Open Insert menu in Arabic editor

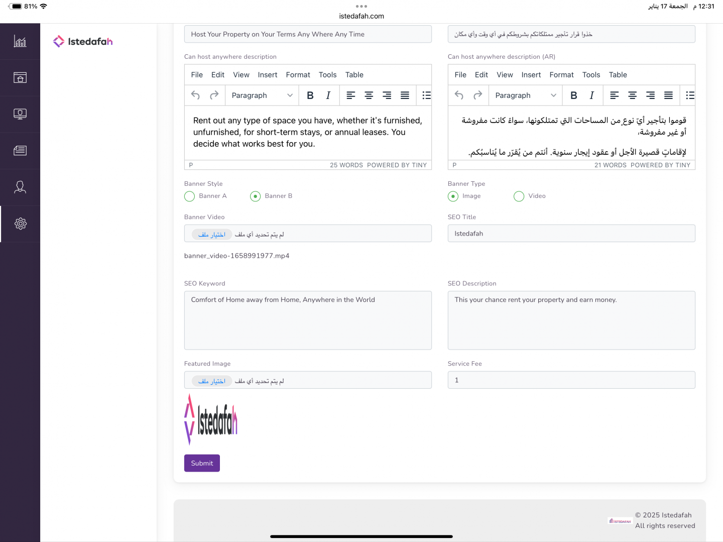point(531,75)
